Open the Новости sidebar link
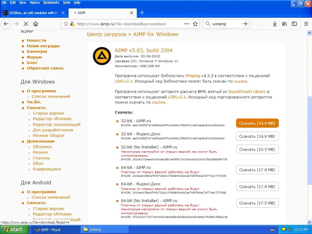Viewport: 312px width, 234px height. click(x=37, y=41)
